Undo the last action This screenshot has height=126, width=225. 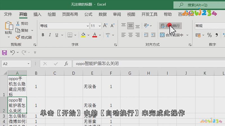13,53
